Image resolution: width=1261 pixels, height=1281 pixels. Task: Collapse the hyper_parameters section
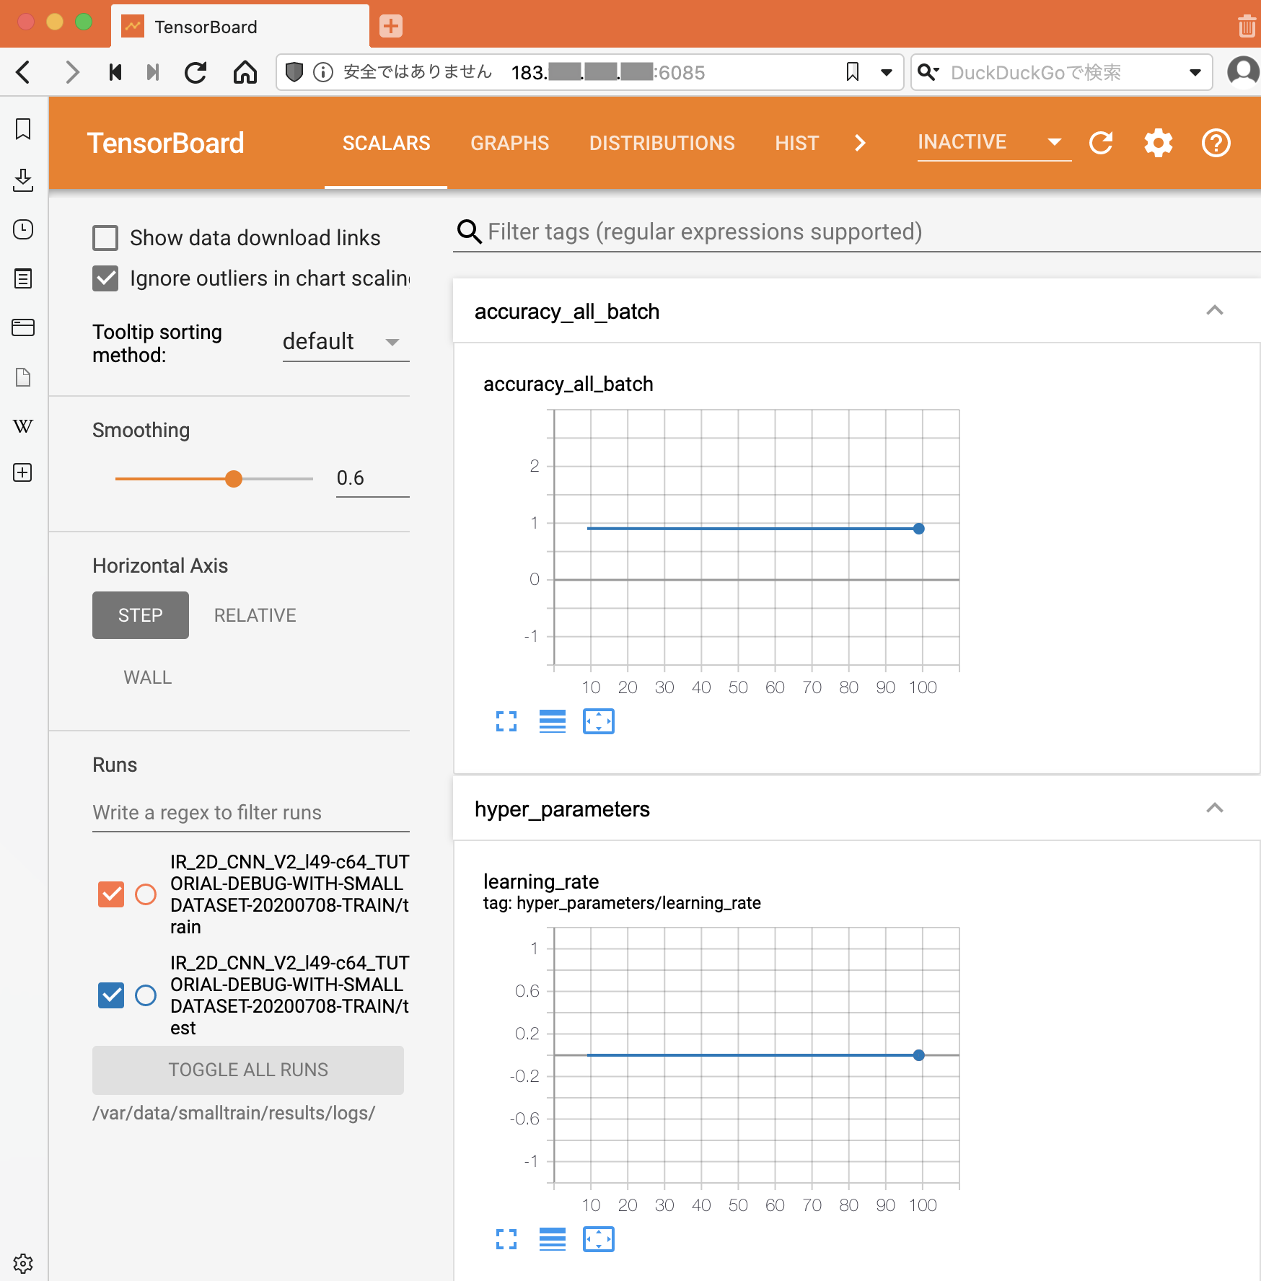1215,808
